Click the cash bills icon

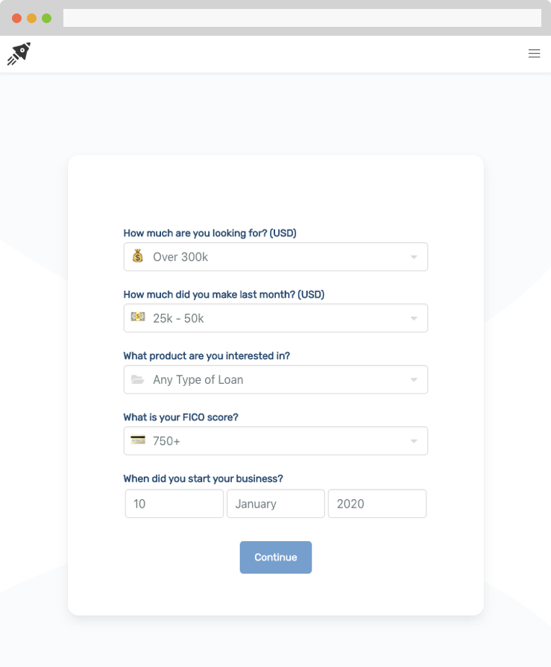(138, 317)
